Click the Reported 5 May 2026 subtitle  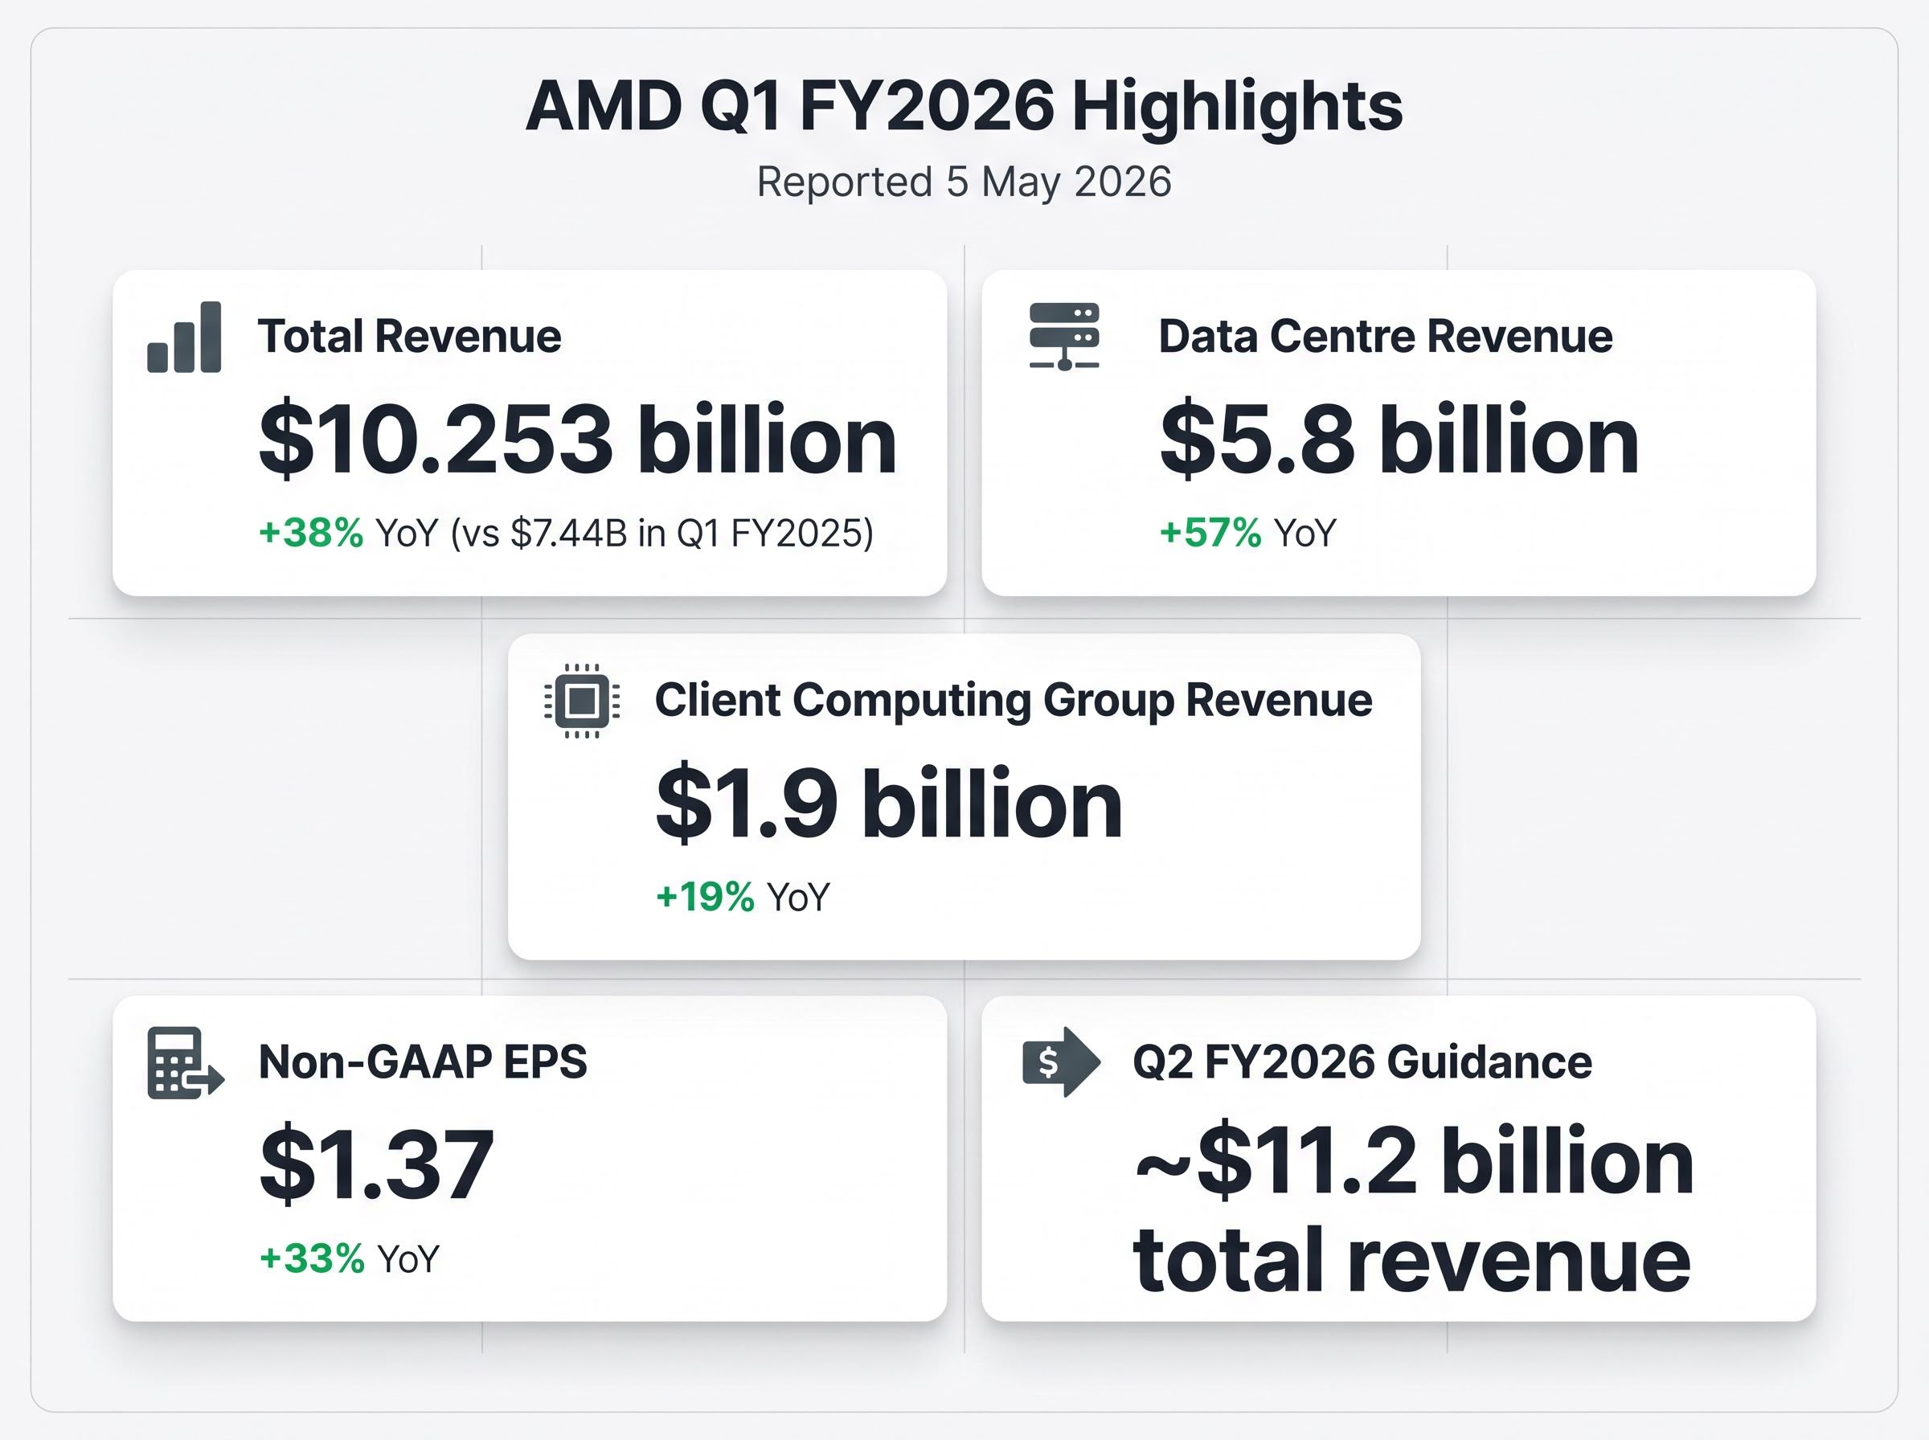pyautogui.click(x=964, y=182)
